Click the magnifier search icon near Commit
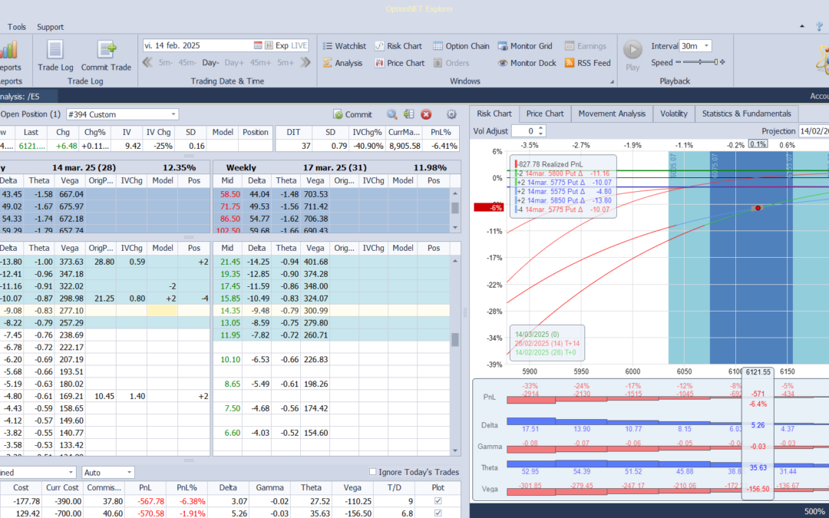Screen dimensions: 829x518 coord(391,114)
